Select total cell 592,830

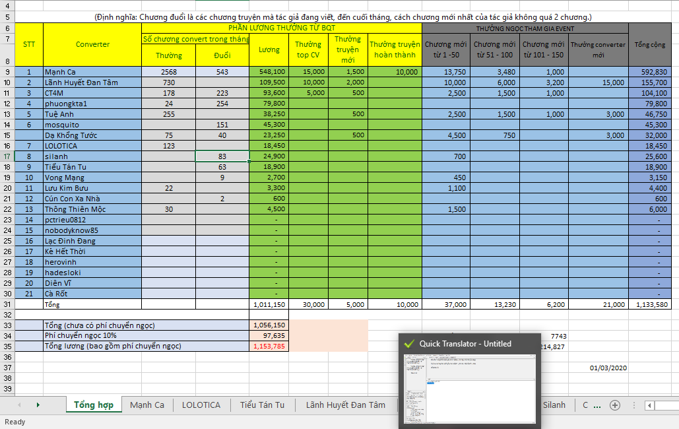(650, 72)
